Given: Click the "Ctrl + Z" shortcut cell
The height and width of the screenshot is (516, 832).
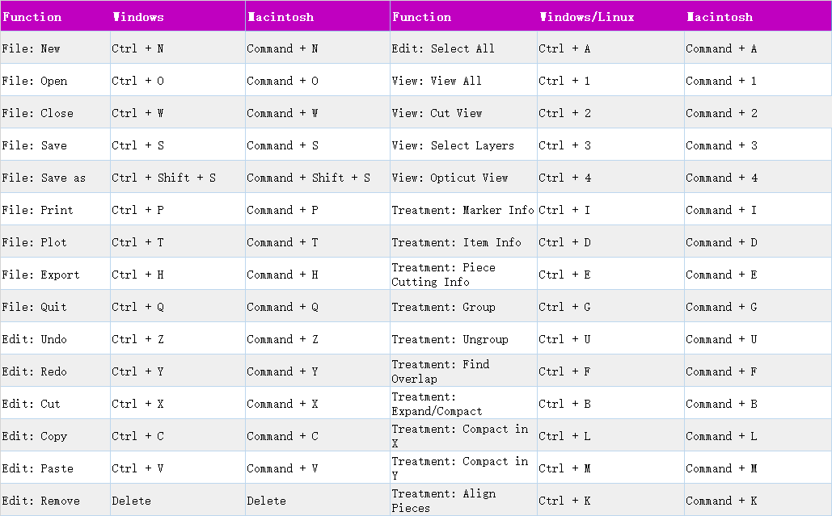Looking at the screenshot, I should coord(138,339).
